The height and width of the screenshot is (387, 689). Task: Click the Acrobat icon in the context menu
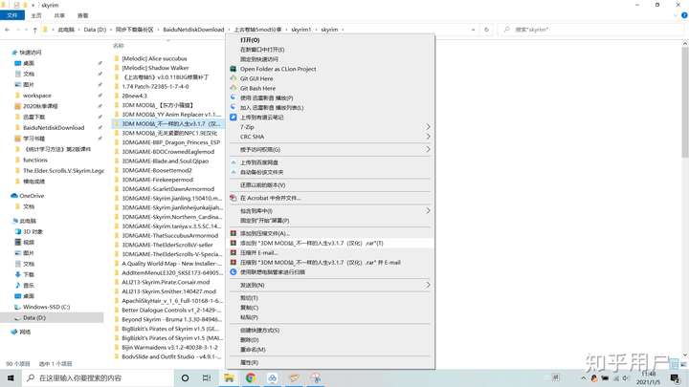pos(233,198)
